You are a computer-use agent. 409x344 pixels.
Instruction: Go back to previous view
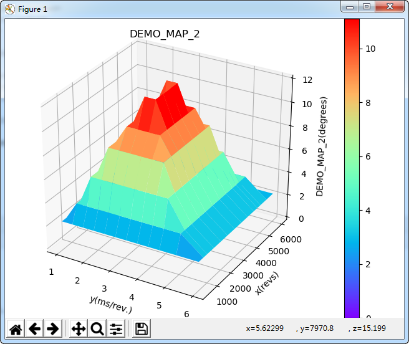point(34,328)
